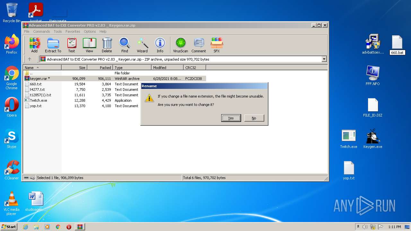
Task: Sort by the Type column header
Action: coord(132,67)
